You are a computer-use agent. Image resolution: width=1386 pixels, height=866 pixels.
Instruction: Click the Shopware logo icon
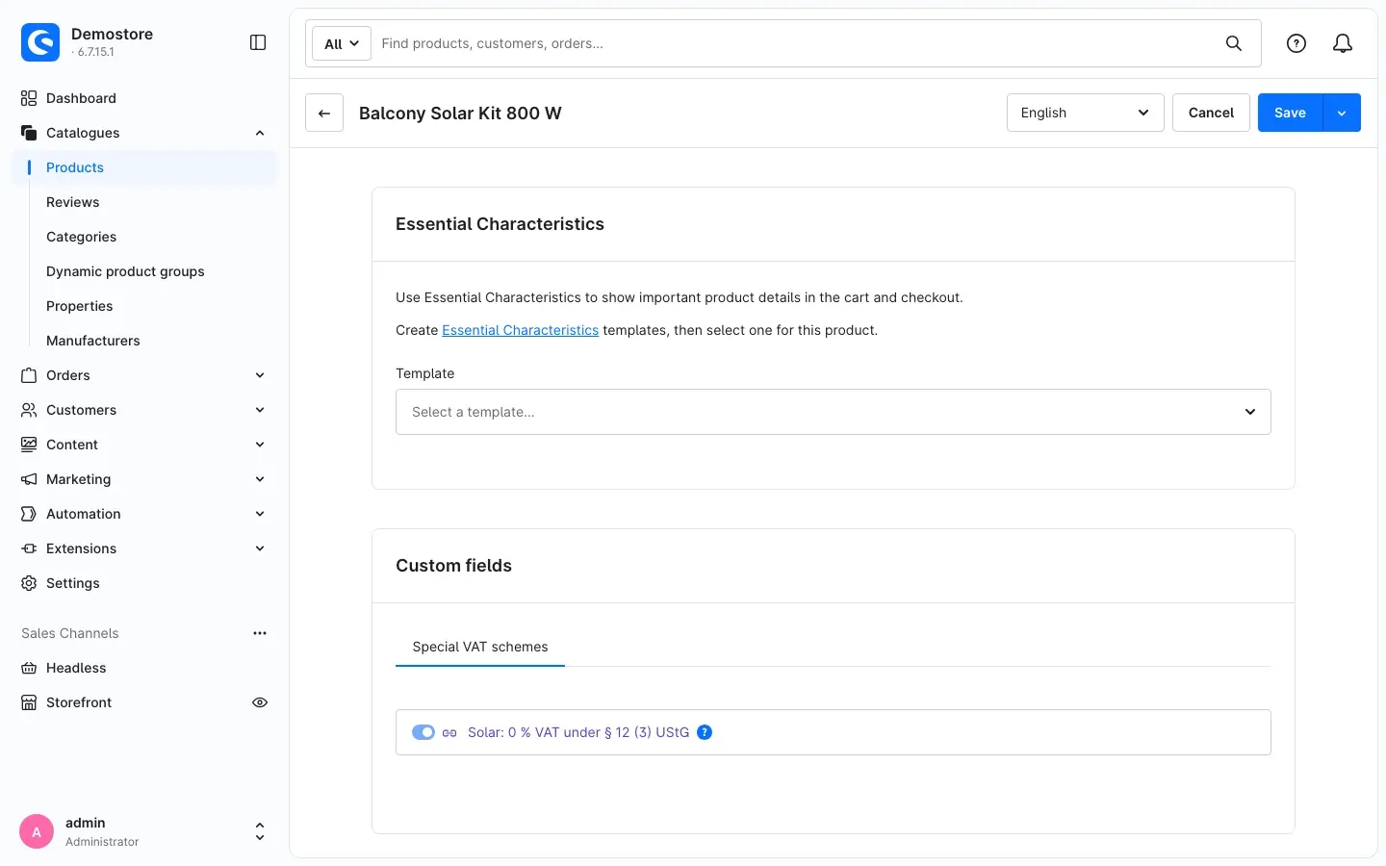point(40,42)
